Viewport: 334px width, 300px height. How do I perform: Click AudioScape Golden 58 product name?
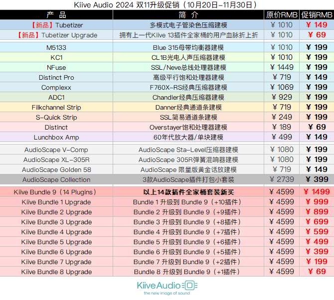[56, 170]
